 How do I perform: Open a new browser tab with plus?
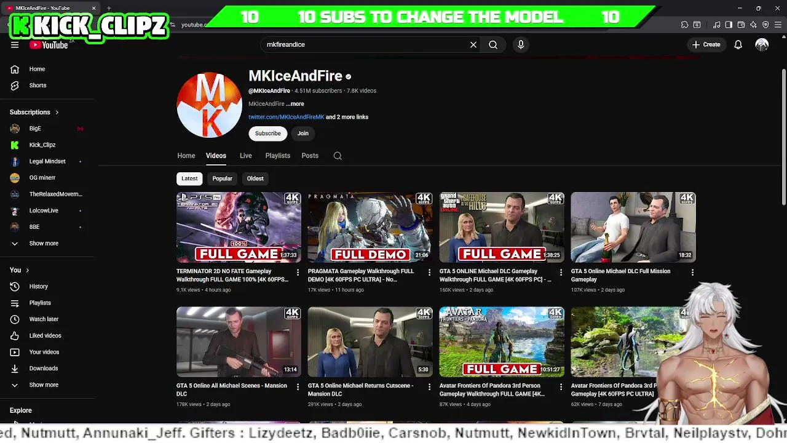tap(109, 8)
